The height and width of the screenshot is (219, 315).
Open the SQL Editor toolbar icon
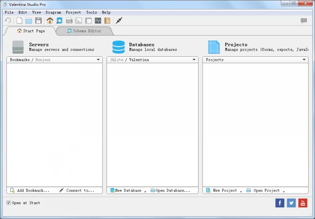[x=69, y=20]
